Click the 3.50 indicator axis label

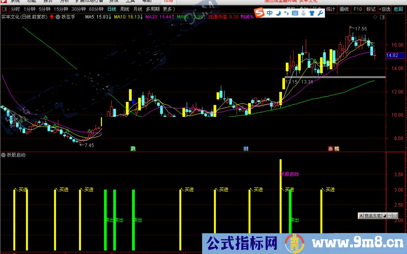399,175
